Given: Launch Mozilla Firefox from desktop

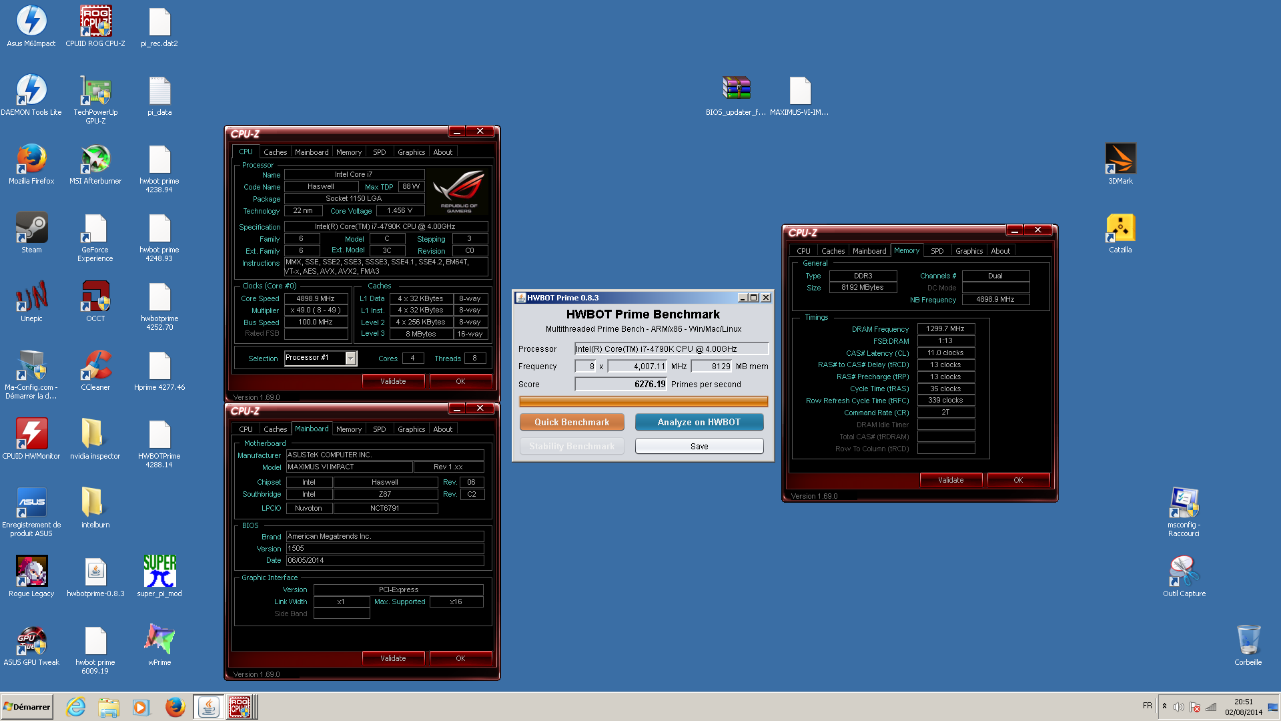Looking at the screenshot, I should tap(31, 164).
